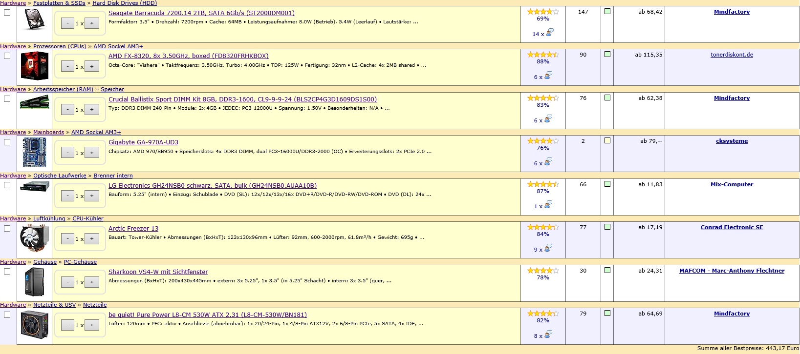Click price 'ab 115,35' for AMD FX-8320
Image resolution: width=800 pixels, height=354 pixels.
(x=649, y=55)
